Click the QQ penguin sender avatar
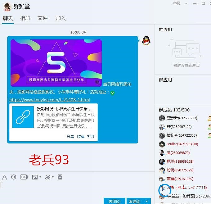 pos(146,41)
